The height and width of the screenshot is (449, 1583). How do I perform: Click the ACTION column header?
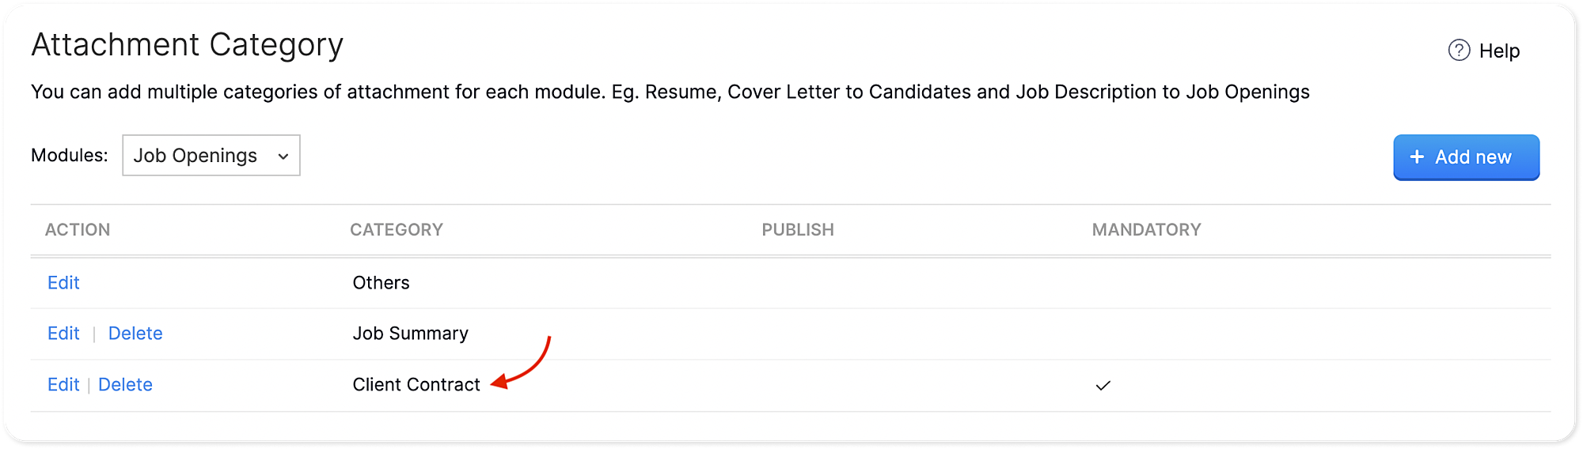78,230
